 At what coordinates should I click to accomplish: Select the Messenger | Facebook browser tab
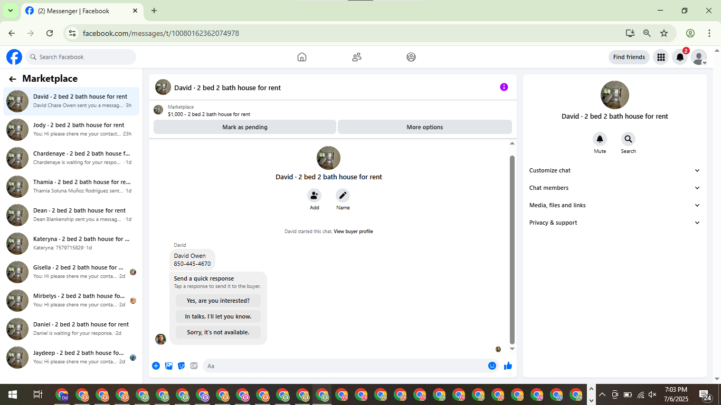(x=82, y=11)
